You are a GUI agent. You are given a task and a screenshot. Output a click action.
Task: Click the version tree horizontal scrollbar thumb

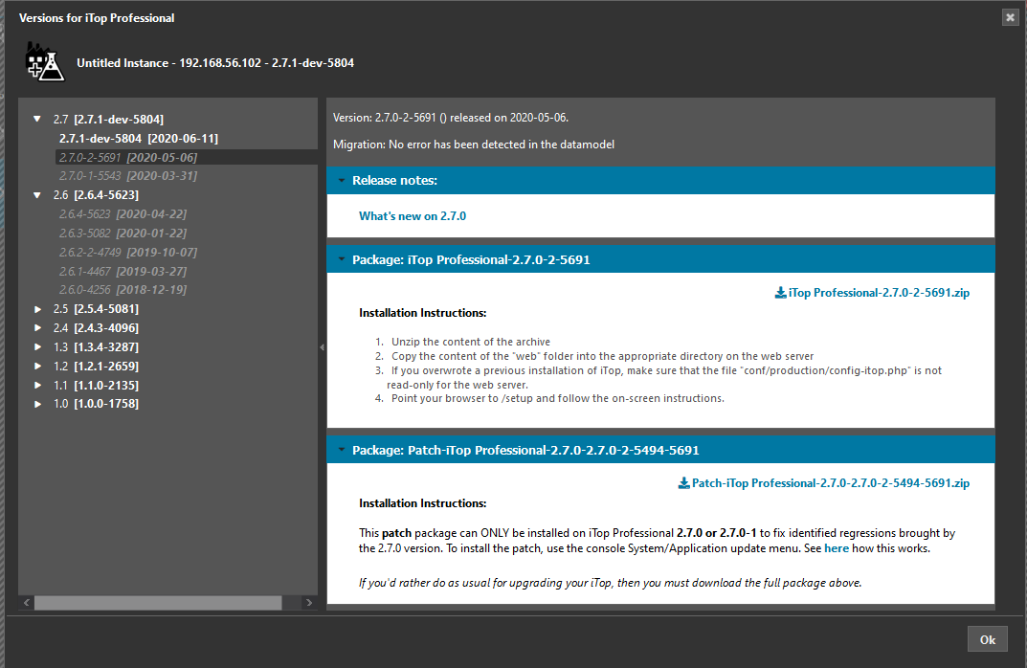click(158, 603)
